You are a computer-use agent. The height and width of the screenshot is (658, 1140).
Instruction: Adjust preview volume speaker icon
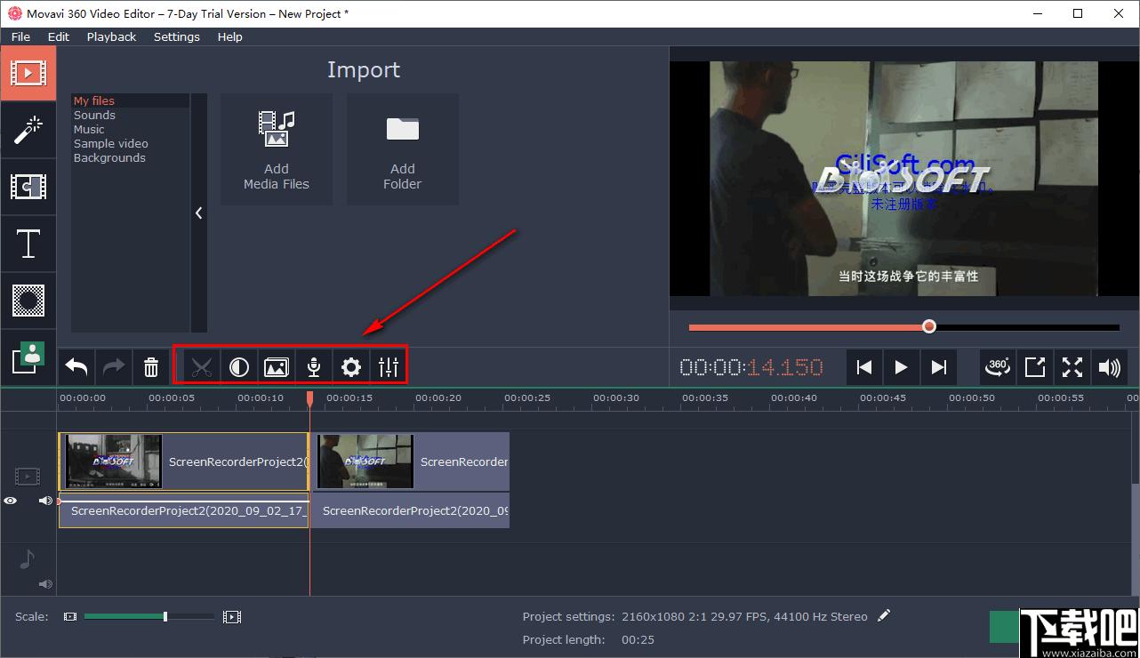coord(1110,366)
